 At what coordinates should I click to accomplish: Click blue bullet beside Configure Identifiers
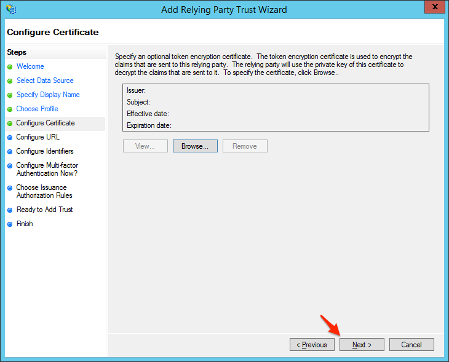click(10, 152)
